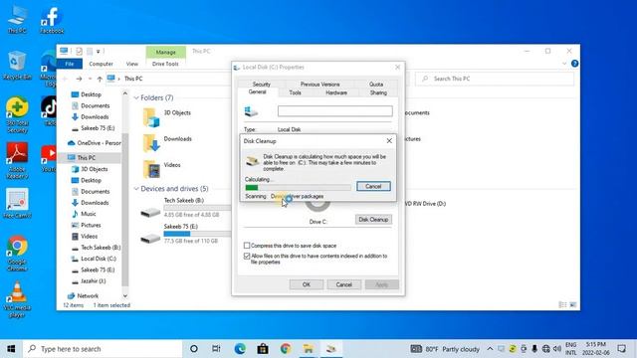Open Previous Versions tab
The height and width of the screenshot is (358, 637).
[x=319, y=84]
